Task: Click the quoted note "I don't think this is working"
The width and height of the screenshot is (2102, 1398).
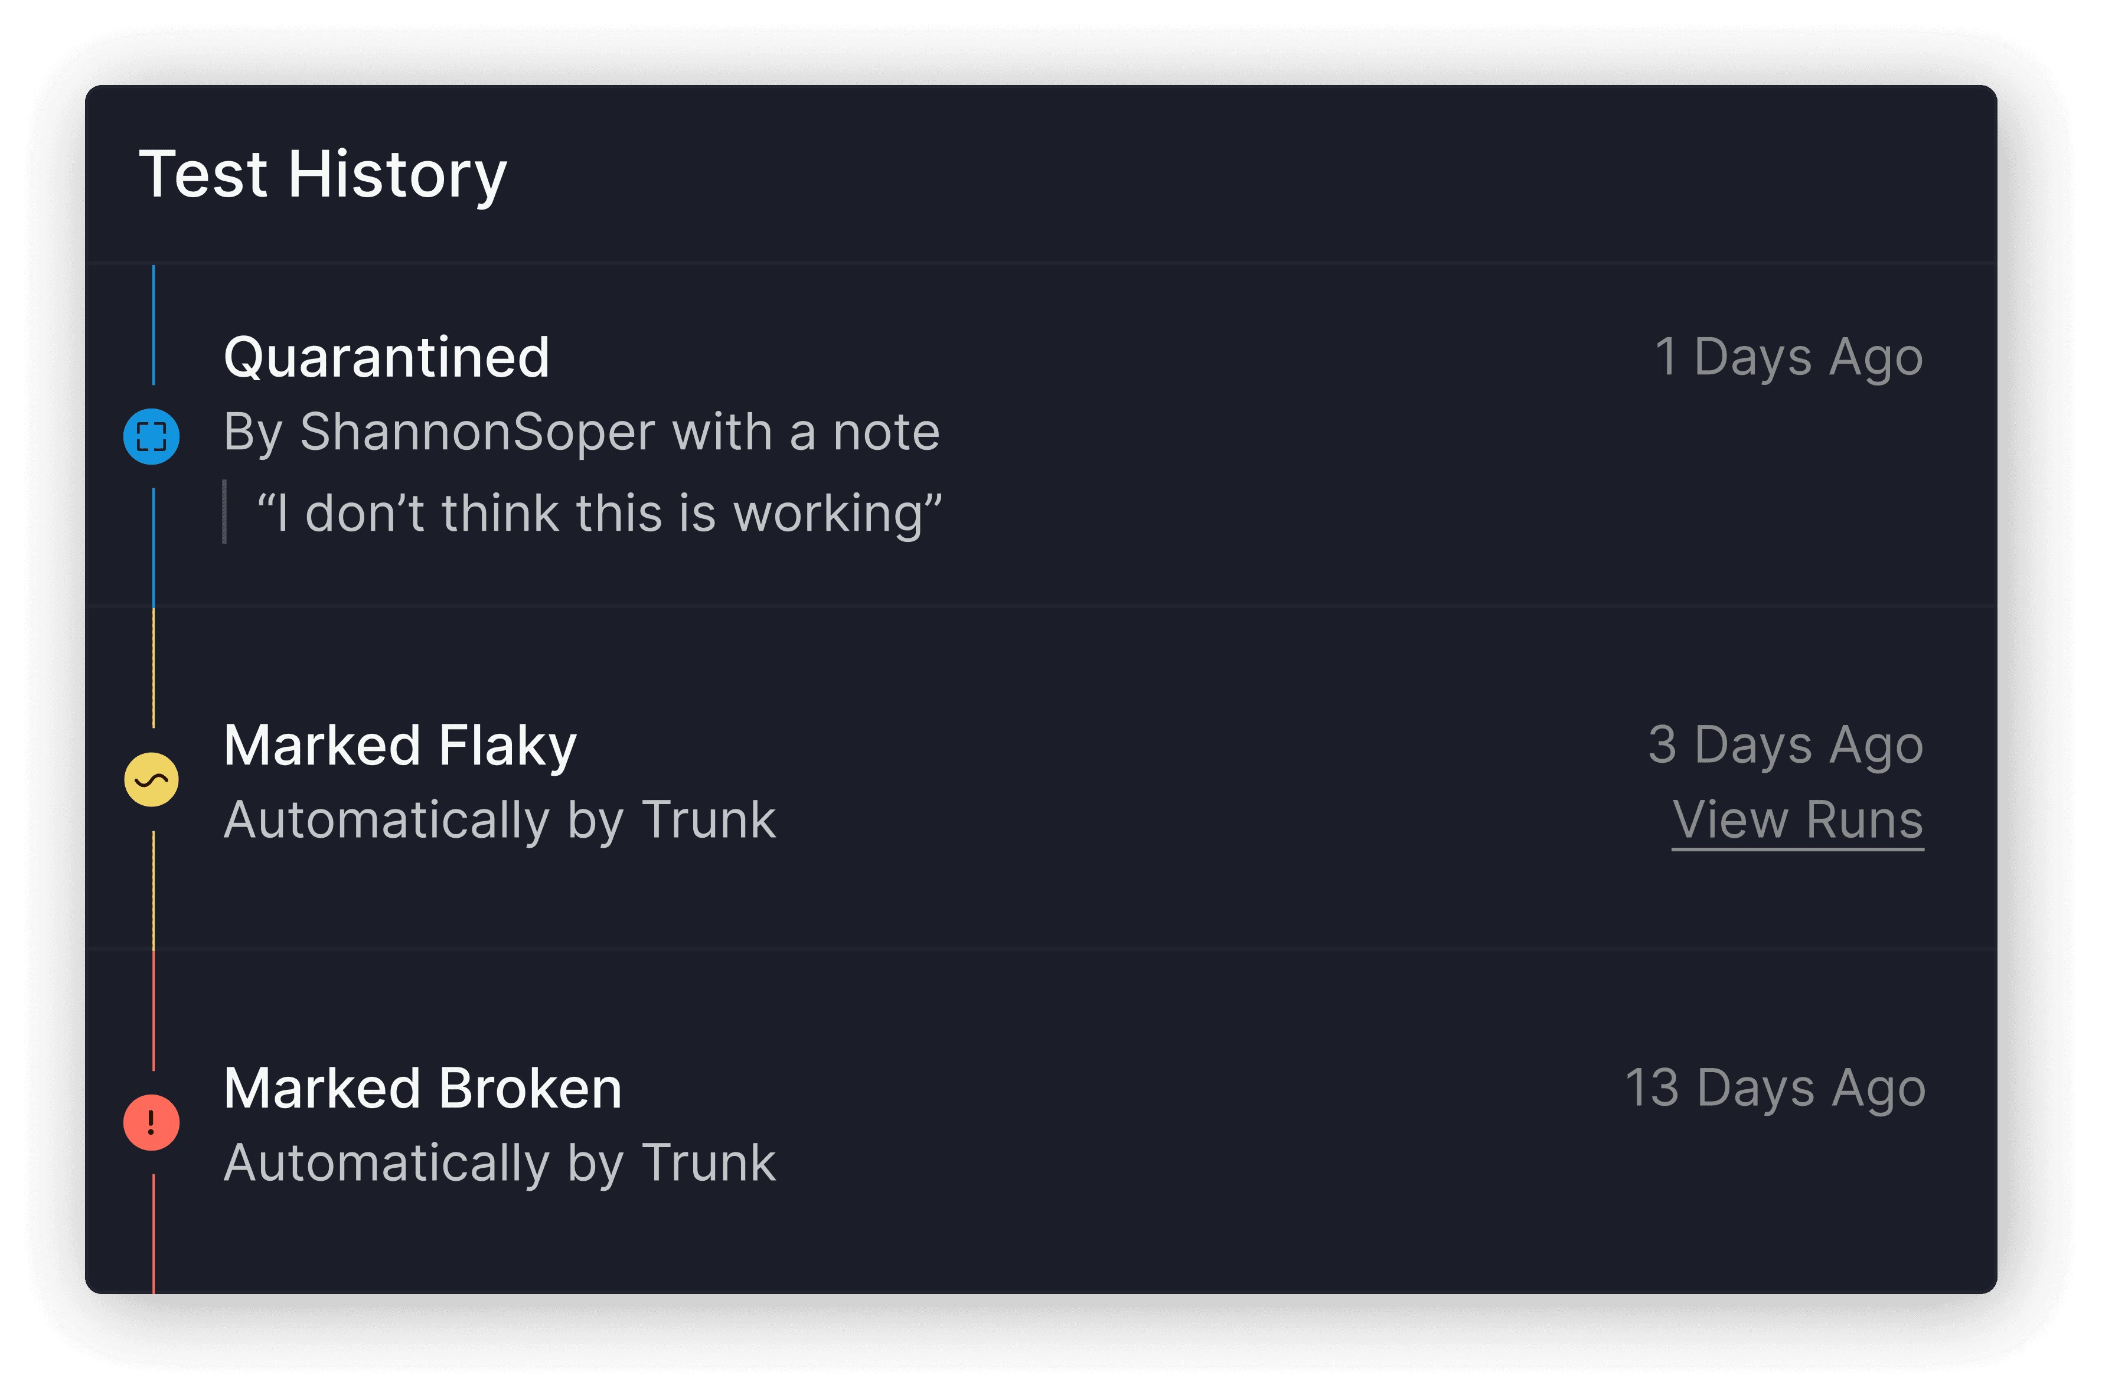Action: coord(599,514)
